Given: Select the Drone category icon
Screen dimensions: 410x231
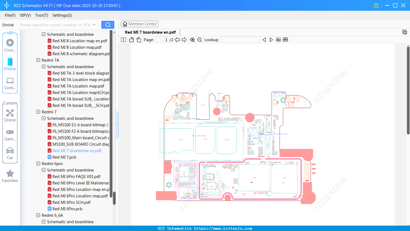Looking at the screenshot, I should click(x=10, y=115).
